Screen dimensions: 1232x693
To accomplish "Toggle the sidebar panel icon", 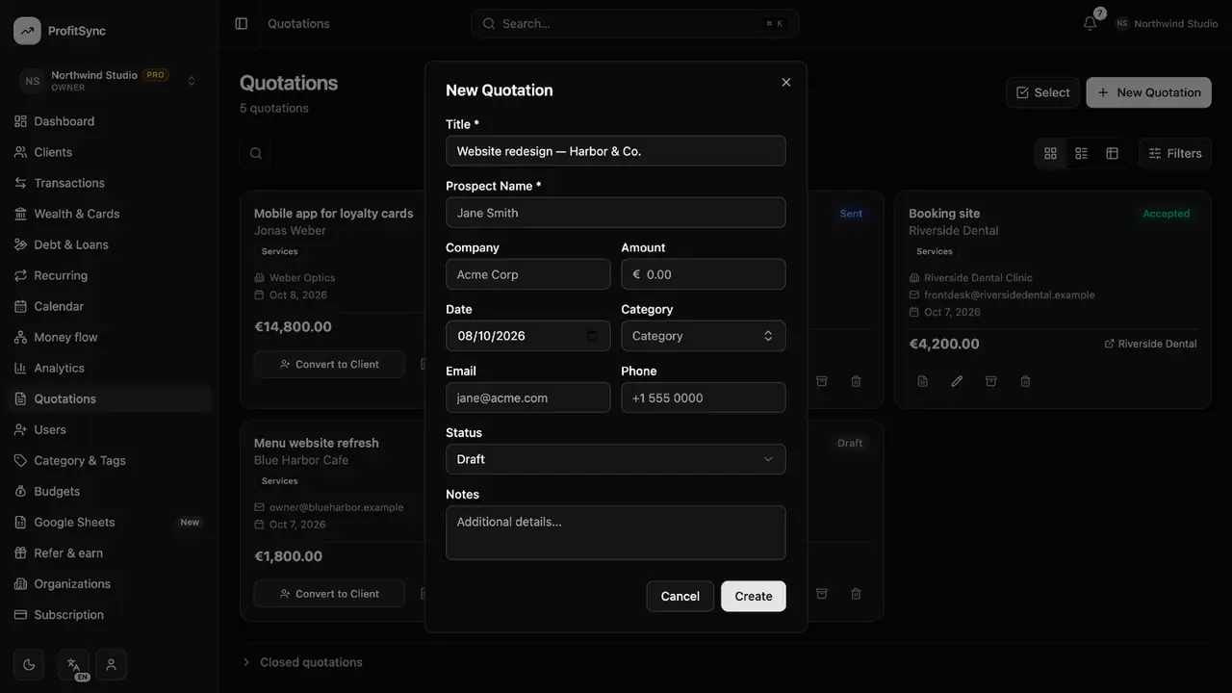I will pos(242,23).
